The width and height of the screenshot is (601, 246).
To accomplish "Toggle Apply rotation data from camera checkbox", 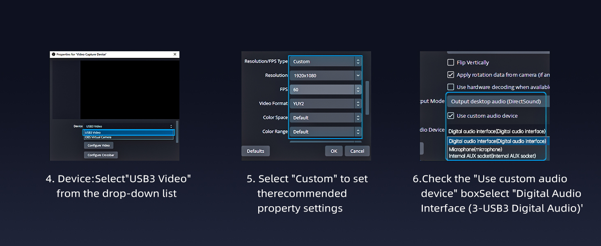I will pos(451,75).
